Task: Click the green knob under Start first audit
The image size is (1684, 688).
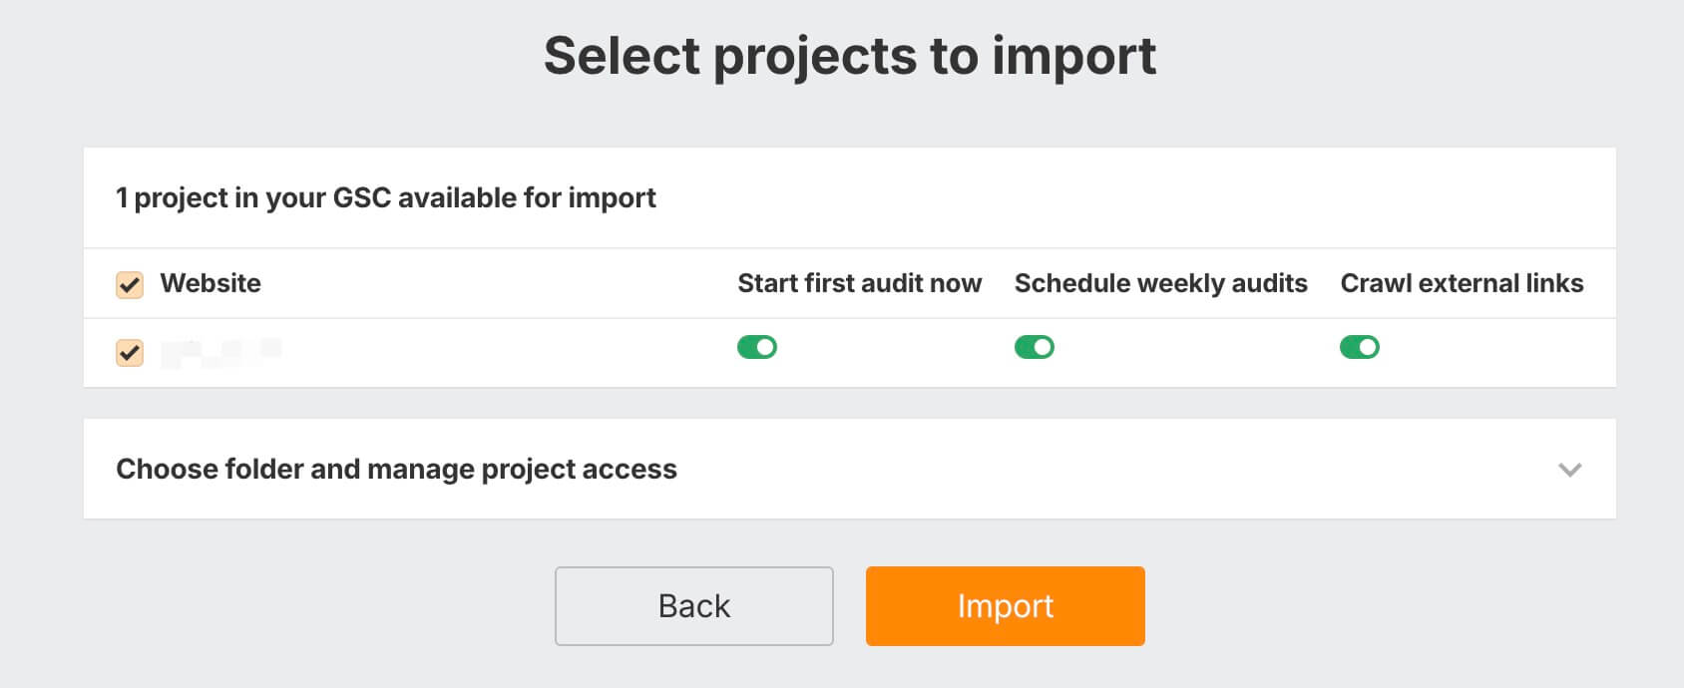Action: click(x=765, y=347)
